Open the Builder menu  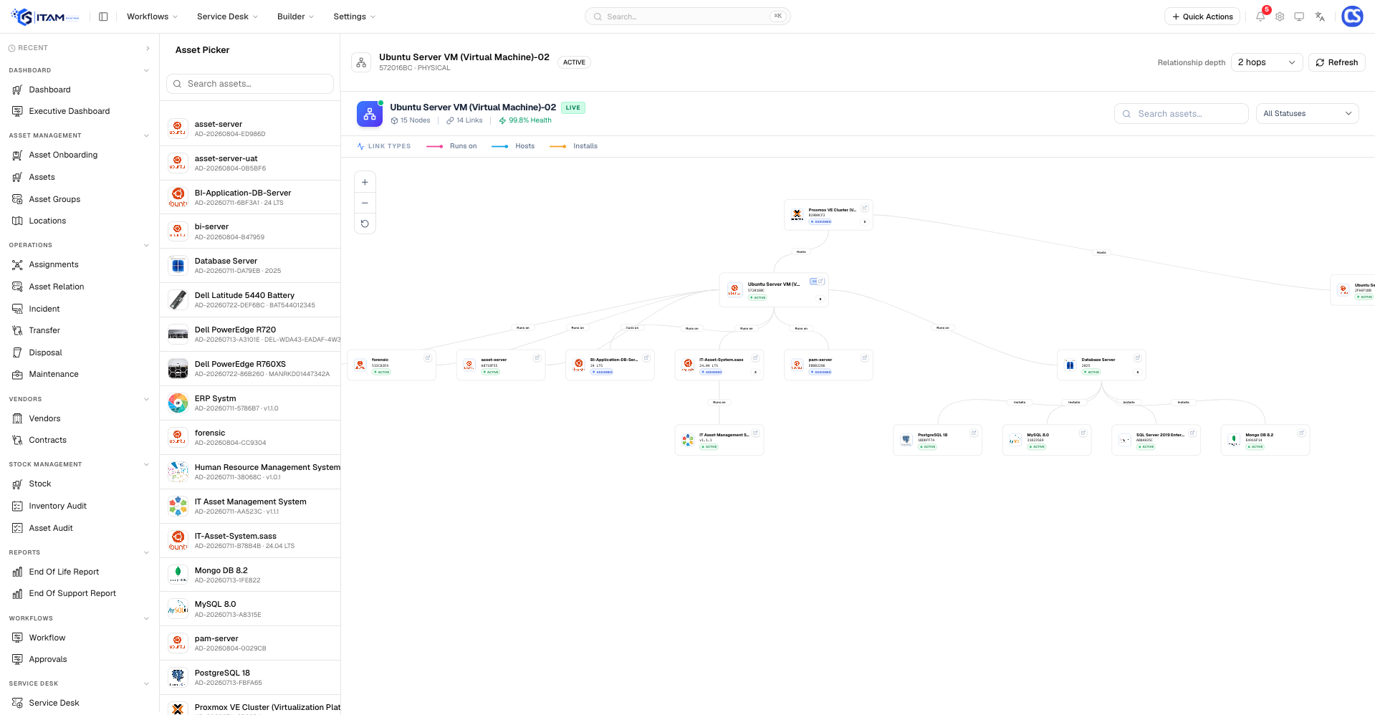[295, 16]
